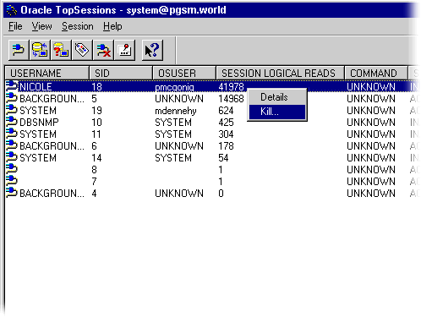This screenshot has height=317, width=421.
Task: Click the OSUSER UNKNOWN cell in SID 6 row
Action: point(179,146)
